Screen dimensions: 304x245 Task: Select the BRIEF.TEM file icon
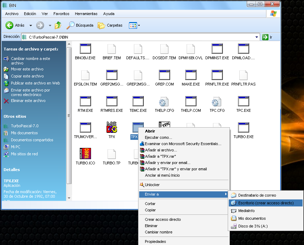point(112,49)
